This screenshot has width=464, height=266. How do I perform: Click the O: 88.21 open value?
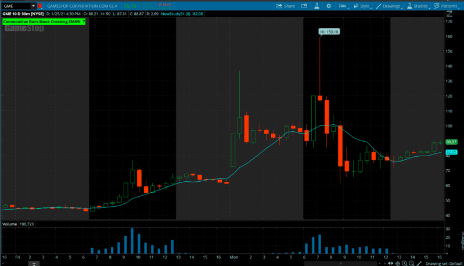coord(91,14)
